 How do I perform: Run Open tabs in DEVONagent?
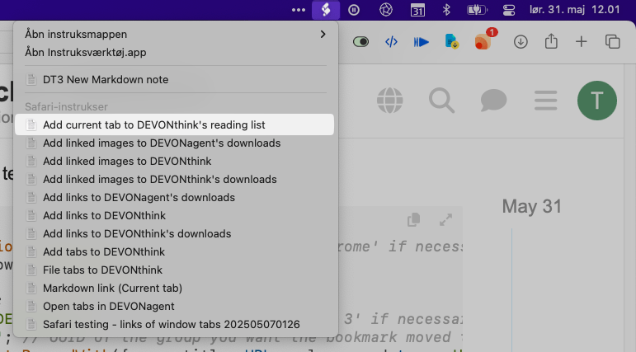175,306
